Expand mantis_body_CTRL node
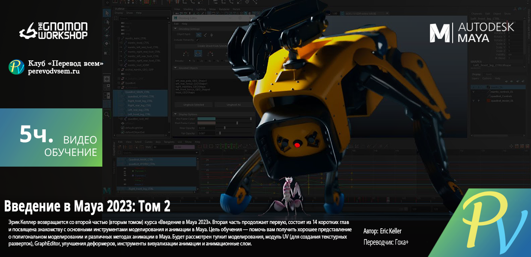Screen dimensions: 531x257 (x=121, y=43)
